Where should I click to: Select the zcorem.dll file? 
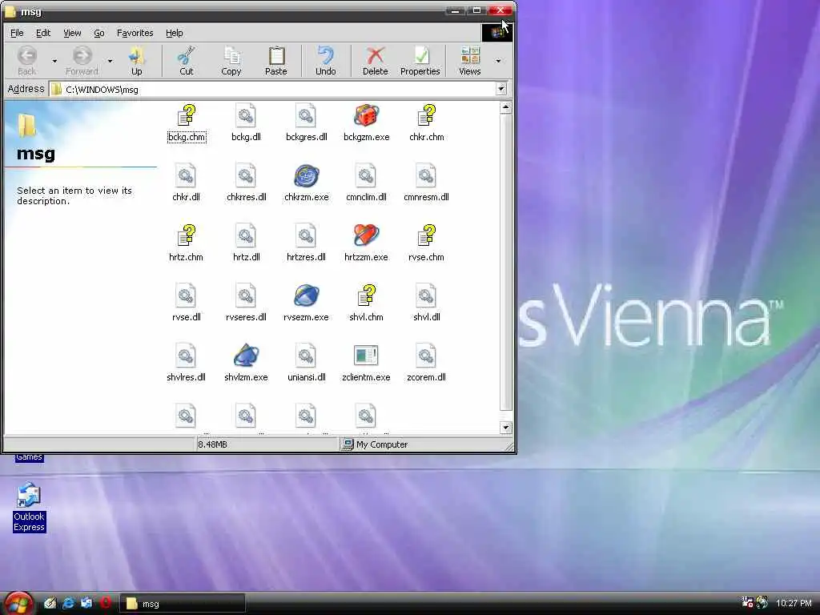point(426,364)
